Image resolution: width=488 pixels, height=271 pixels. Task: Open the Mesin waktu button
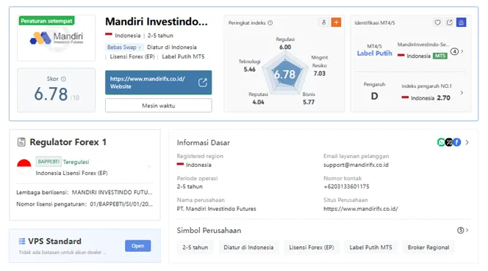point(159,105)
